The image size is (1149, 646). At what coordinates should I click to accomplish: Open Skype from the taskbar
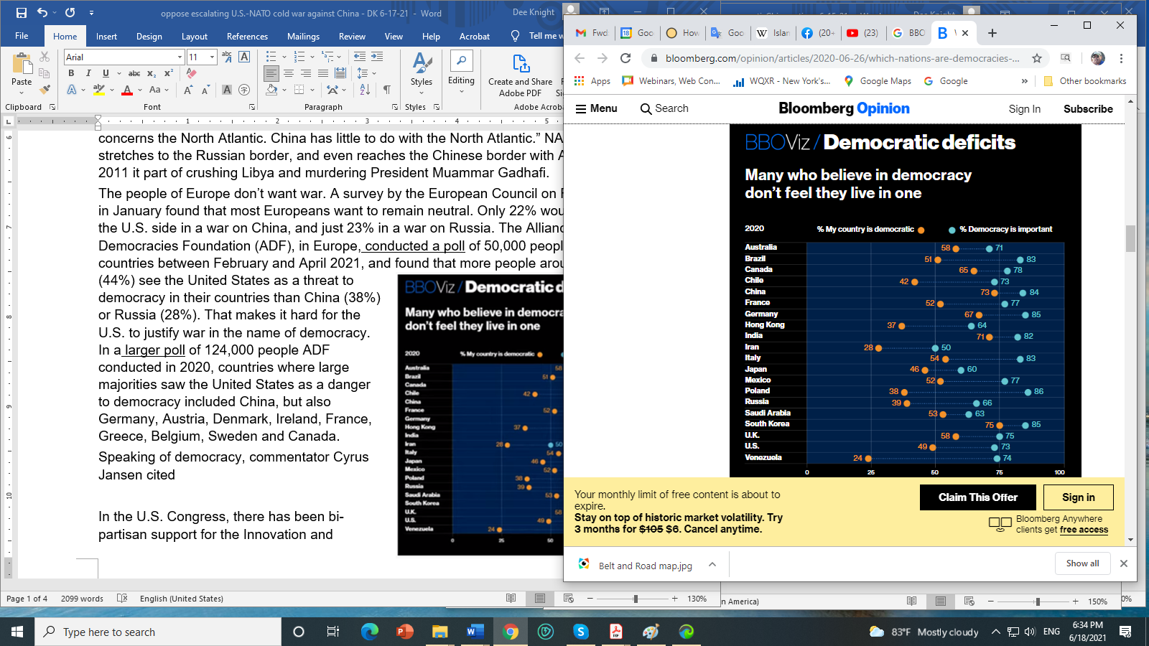click(x=581, y=632)
